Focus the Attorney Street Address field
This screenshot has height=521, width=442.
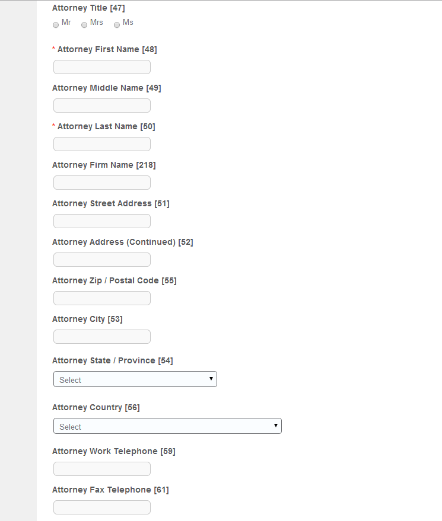point(102,221)
